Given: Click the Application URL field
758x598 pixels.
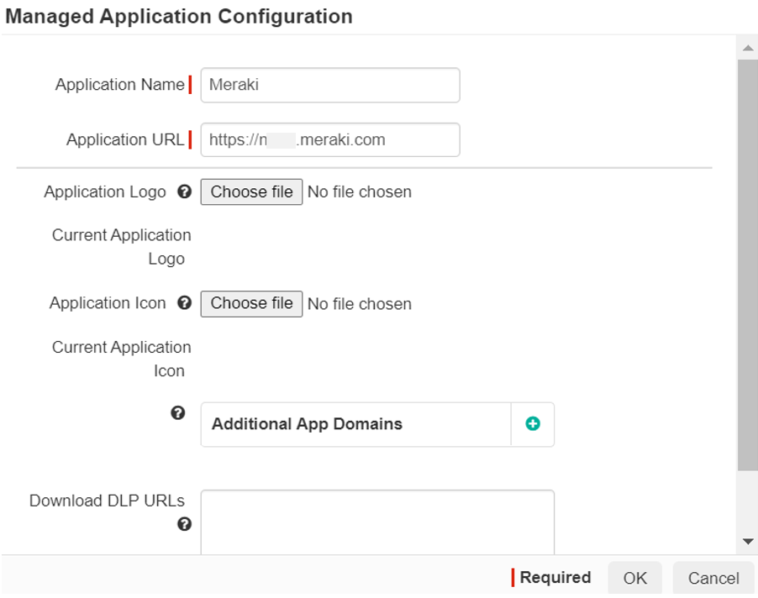Looking at the screenshot, I should pos(329,139).
